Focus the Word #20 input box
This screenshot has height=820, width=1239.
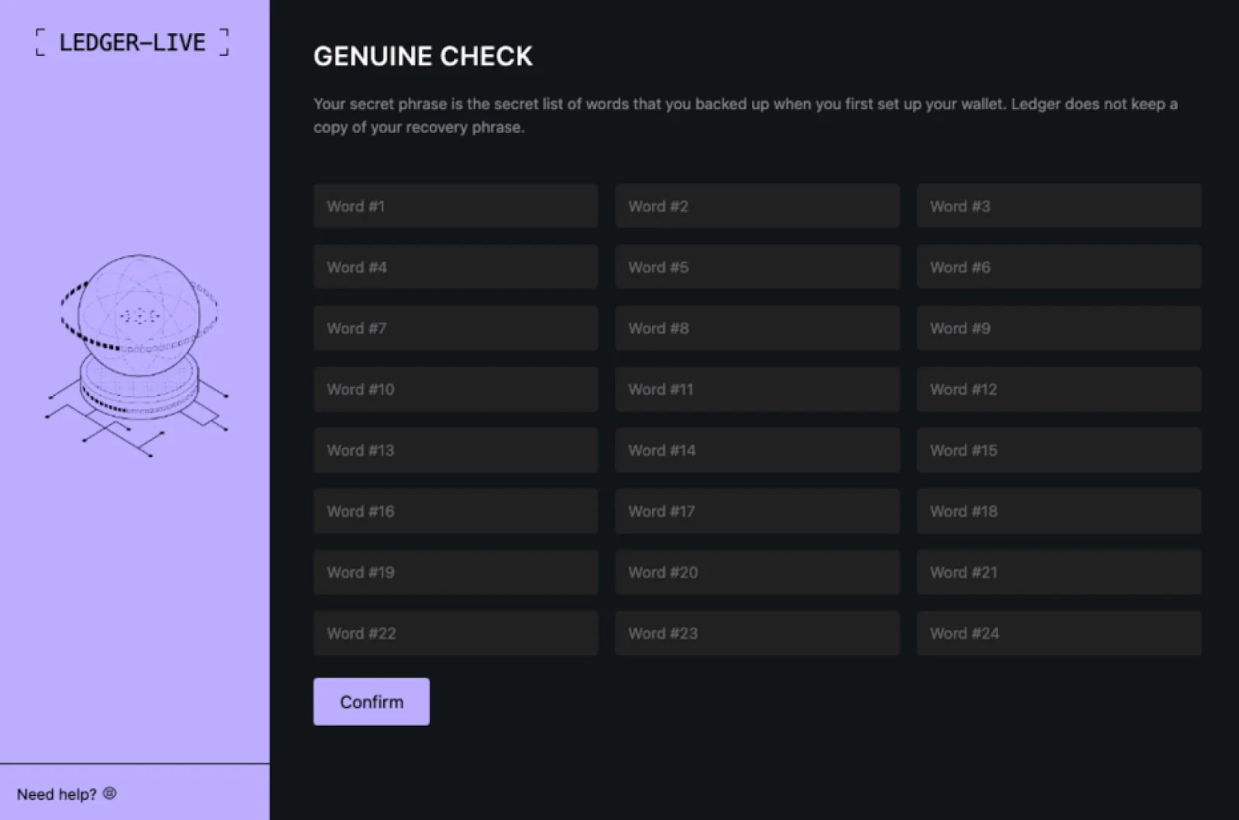tap(757, 572)
